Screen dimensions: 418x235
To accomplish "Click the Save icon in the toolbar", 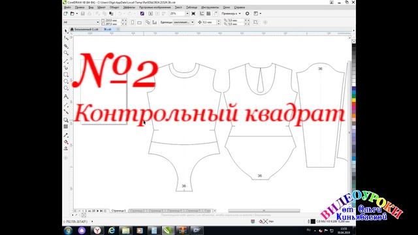I will point(83,13).
